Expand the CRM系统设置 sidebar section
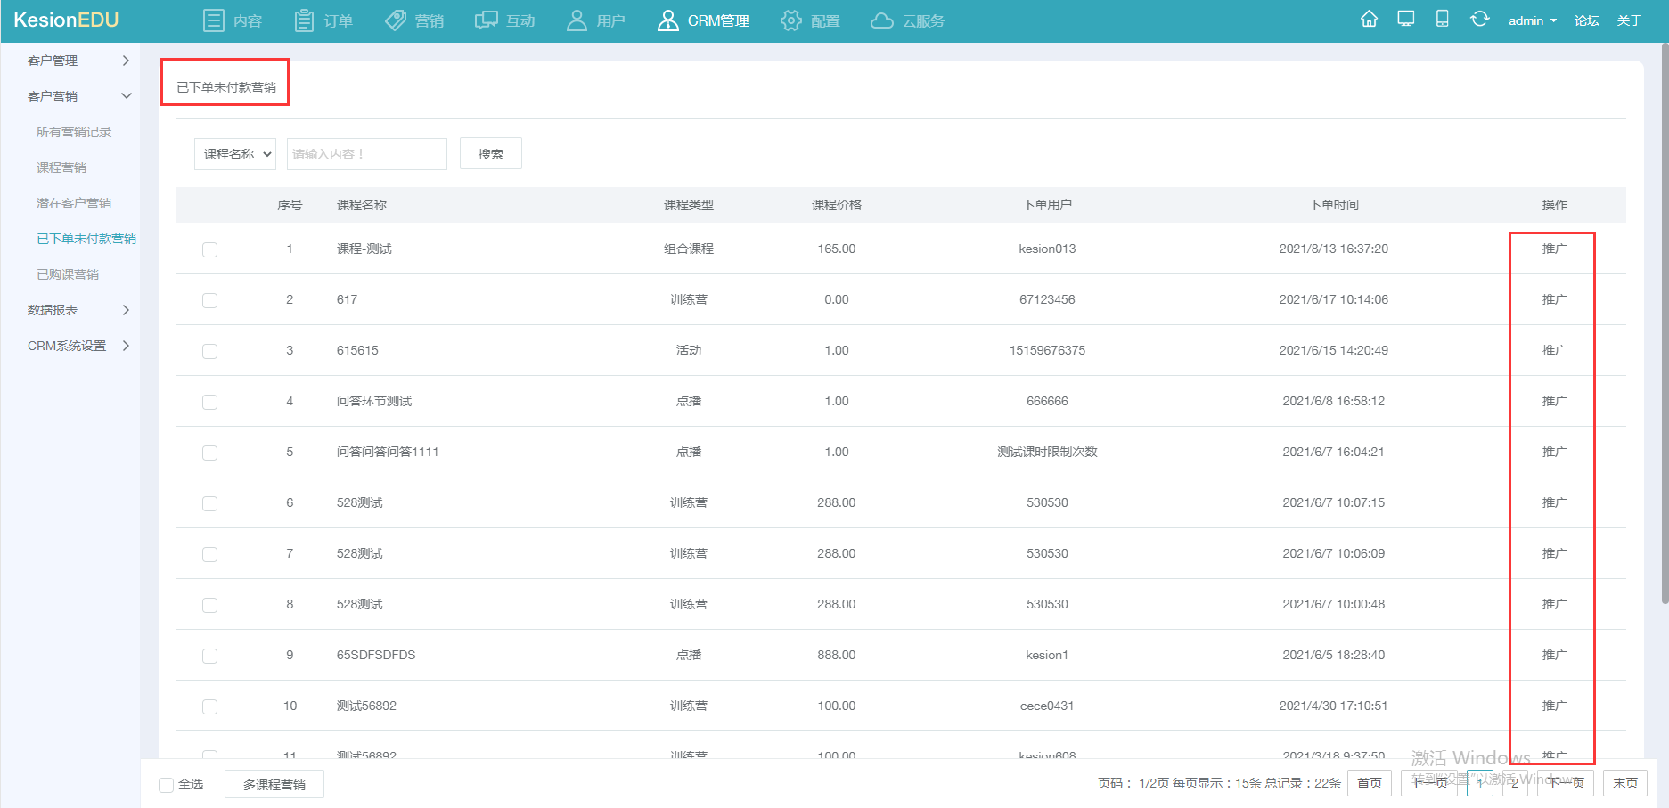Screen dimensions: 1669x808 click(x=78, y=346)
